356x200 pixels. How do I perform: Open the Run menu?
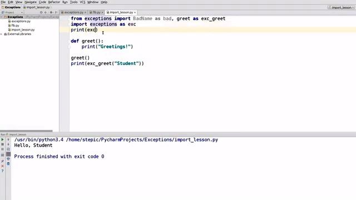pos(65,2)
